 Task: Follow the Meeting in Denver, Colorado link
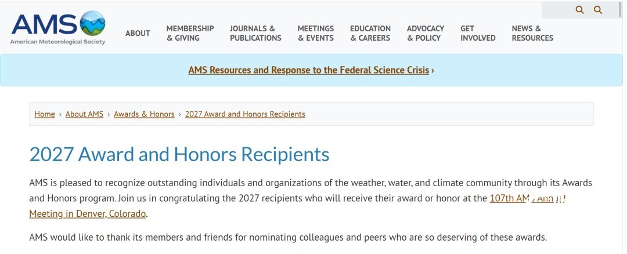tap(88, 213)
